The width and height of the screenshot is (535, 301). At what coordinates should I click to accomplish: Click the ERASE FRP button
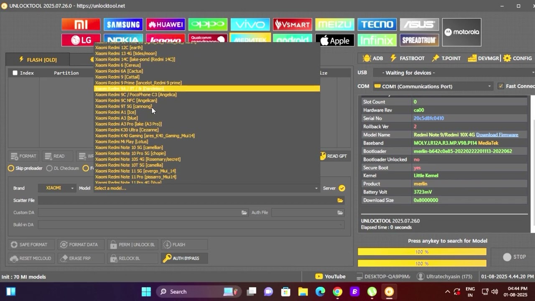click(81, 258)
